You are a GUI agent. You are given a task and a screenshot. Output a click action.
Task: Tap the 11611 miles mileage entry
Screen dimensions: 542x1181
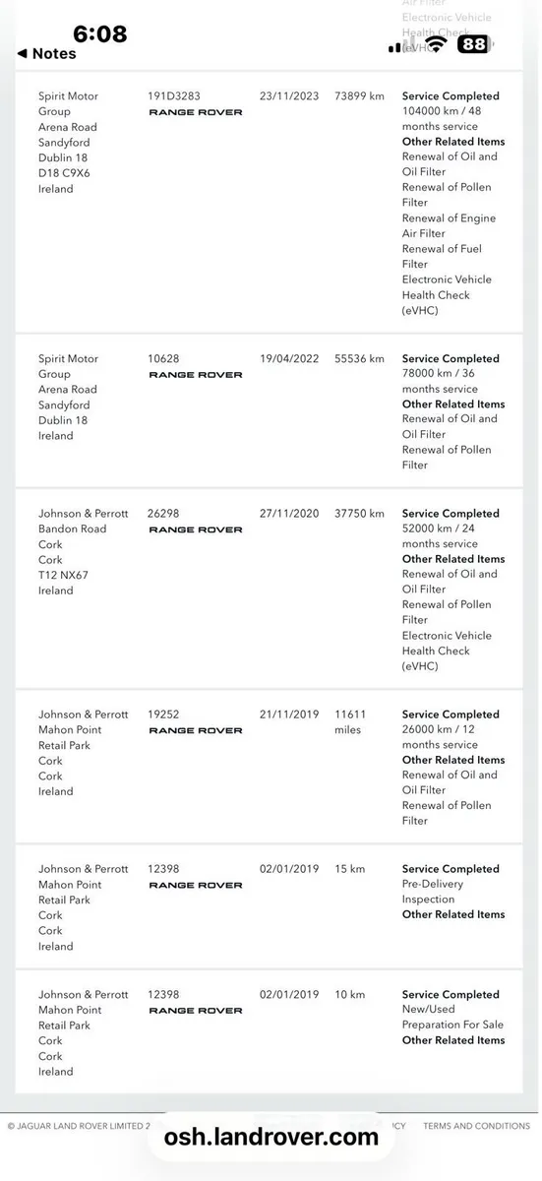coord(350,722)
